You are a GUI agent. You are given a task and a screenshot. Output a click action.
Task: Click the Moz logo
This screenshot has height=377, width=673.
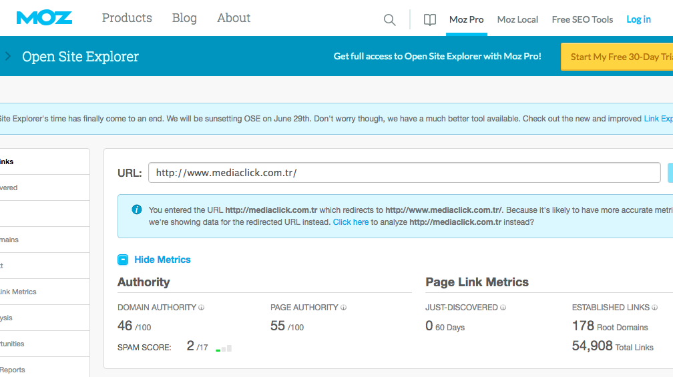tap(44, 18)
